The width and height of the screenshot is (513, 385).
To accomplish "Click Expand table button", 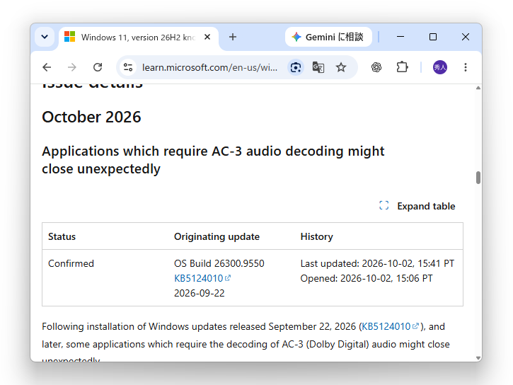I will pos(417,206).
